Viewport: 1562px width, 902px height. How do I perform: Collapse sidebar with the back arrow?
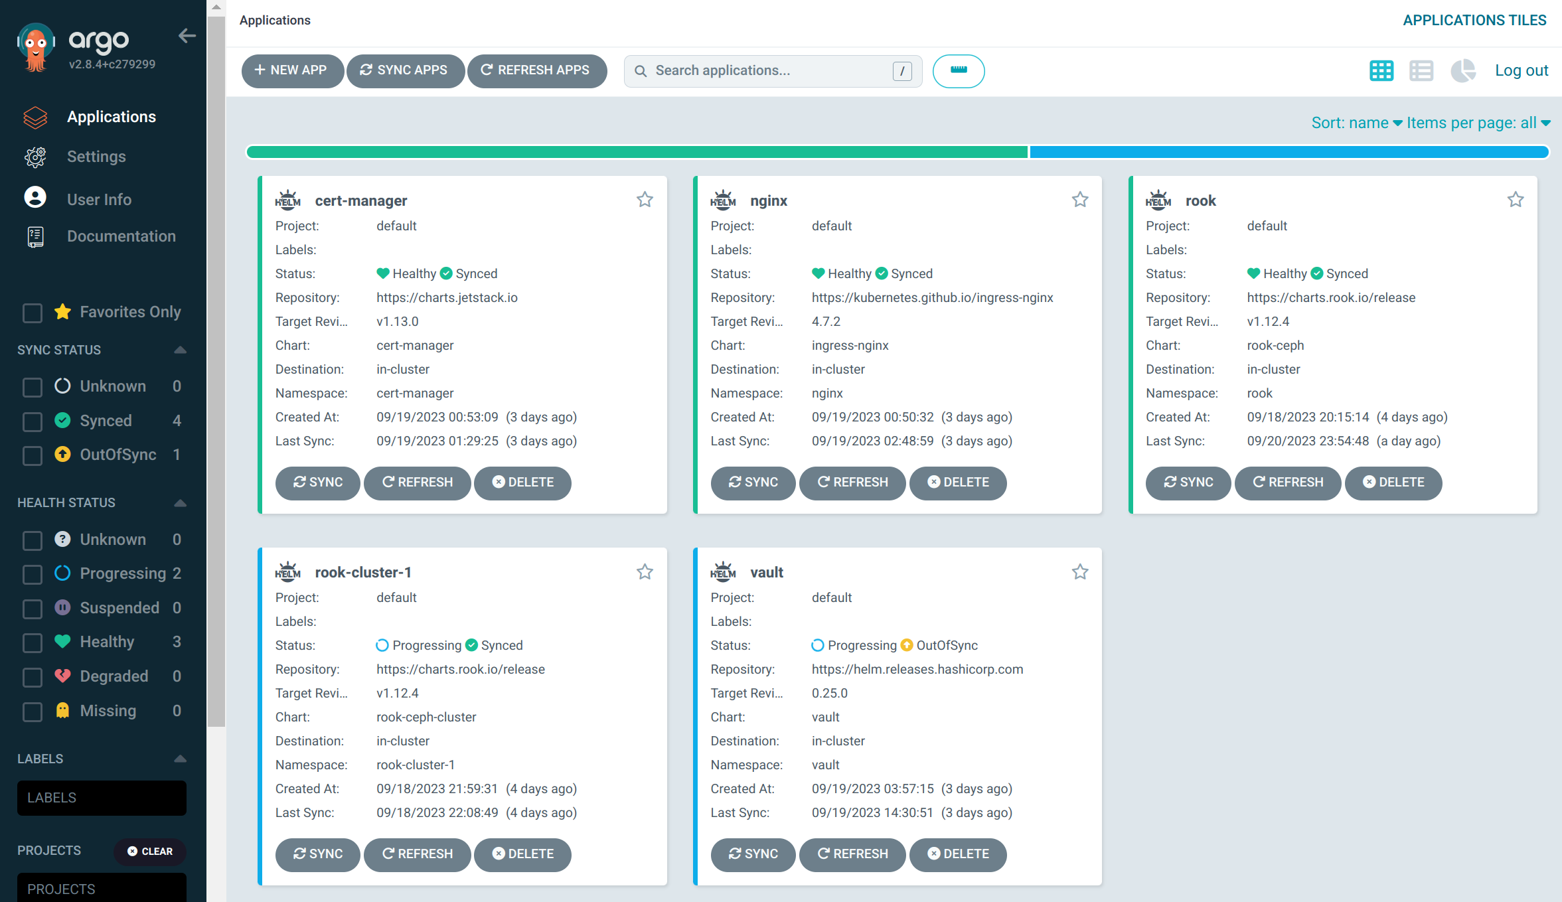coord(187,36)
